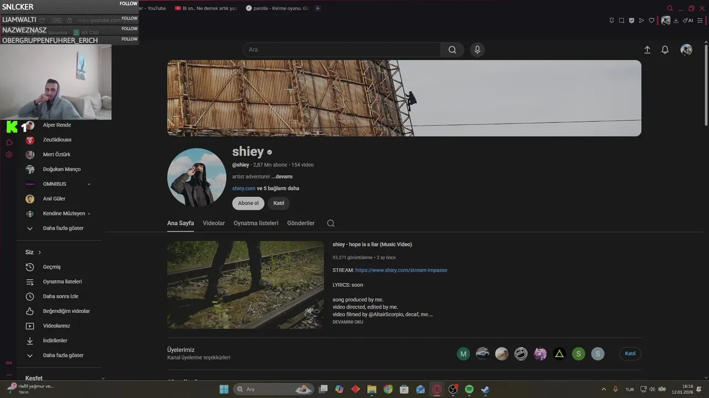
Task: Follow SNLCKER in overlay
Action: (x=129, y=3)
